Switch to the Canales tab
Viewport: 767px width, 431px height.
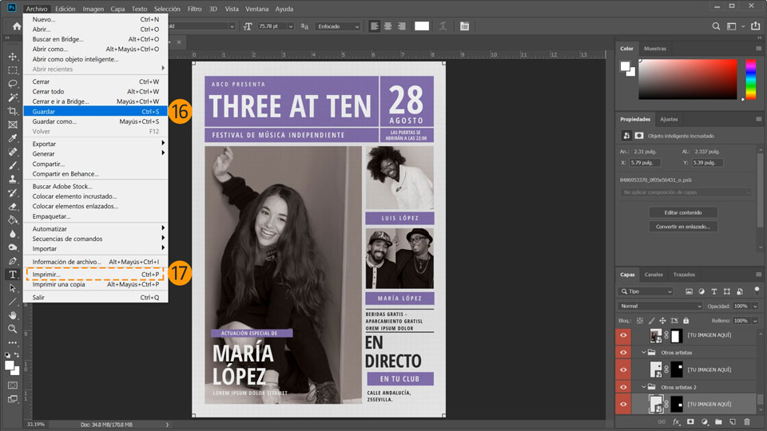[x=654, y=275]
